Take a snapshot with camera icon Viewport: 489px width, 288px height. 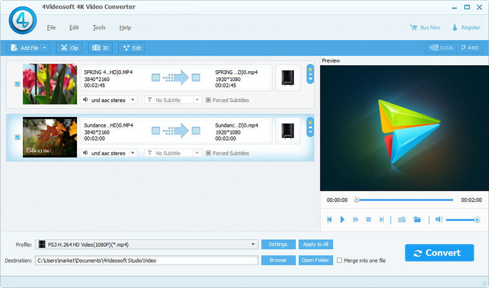coord(402,219)
